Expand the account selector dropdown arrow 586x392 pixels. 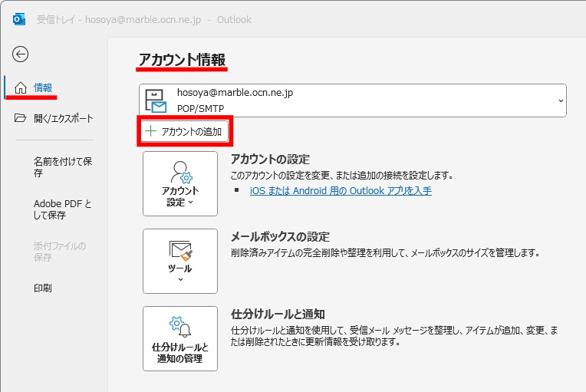[x=560, y=100]
